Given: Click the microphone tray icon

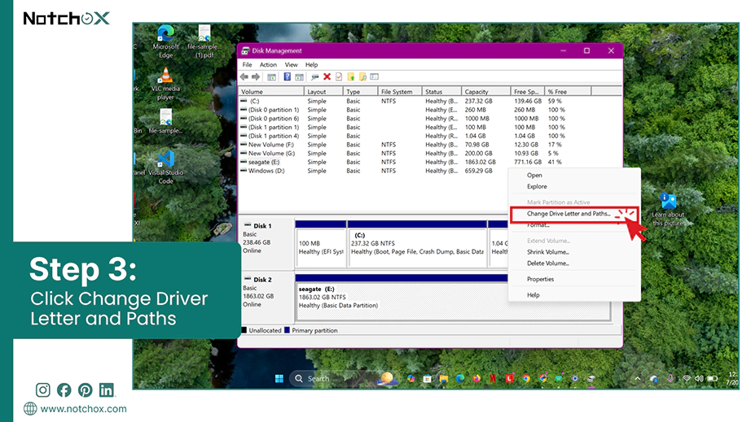Looking at the screenshot, I should click(670, 379).
